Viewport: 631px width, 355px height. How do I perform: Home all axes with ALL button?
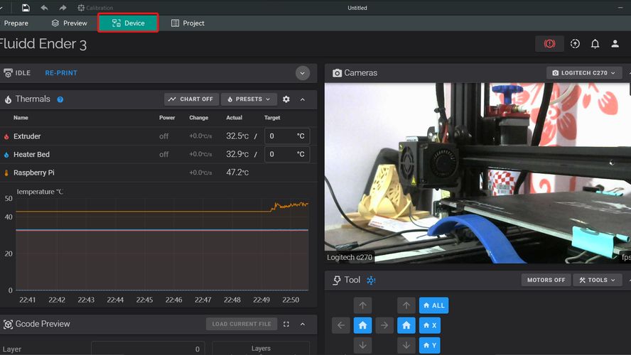(433, 305)
